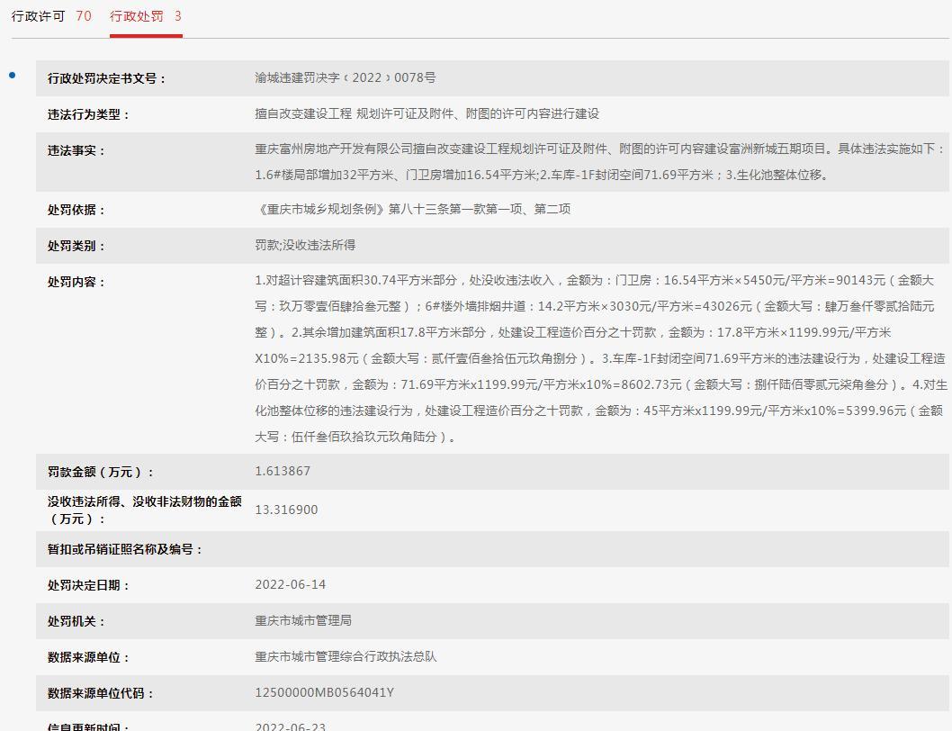Click label 暂扣或吊销证照名称及编号
The image size is (952, 731).
[x=124, y=549]
